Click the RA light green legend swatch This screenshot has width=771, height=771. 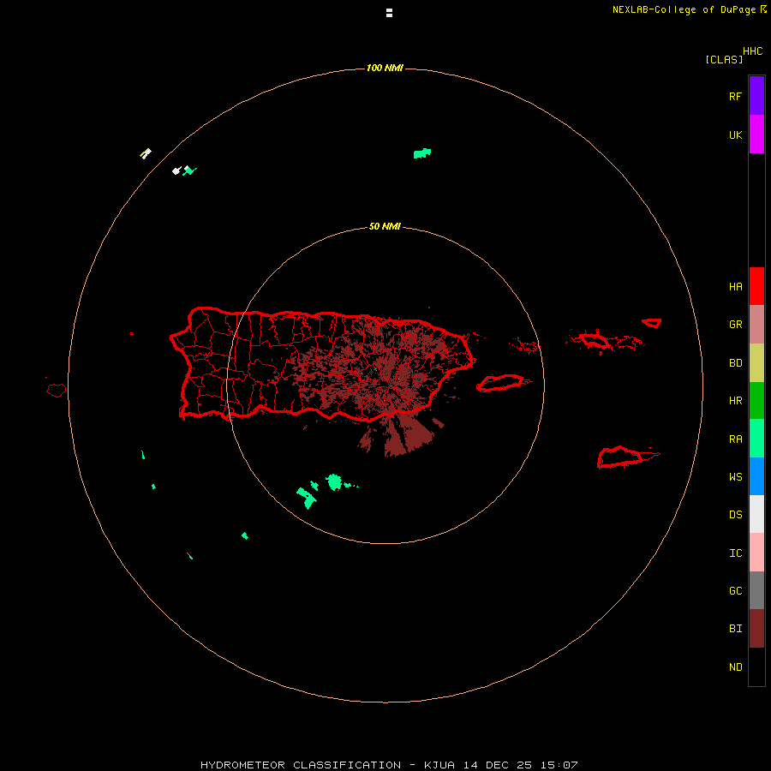[x=756, y=439]
